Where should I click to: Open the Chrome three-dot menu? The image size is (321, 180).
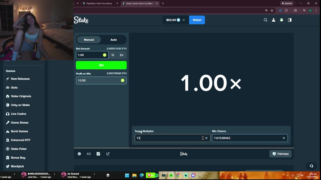[316, 10]
